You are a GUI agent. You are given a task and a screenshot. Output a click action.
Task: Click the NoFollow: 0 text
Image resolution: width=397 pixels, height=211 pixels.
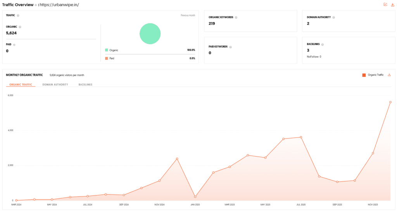(x=314, y=57)
